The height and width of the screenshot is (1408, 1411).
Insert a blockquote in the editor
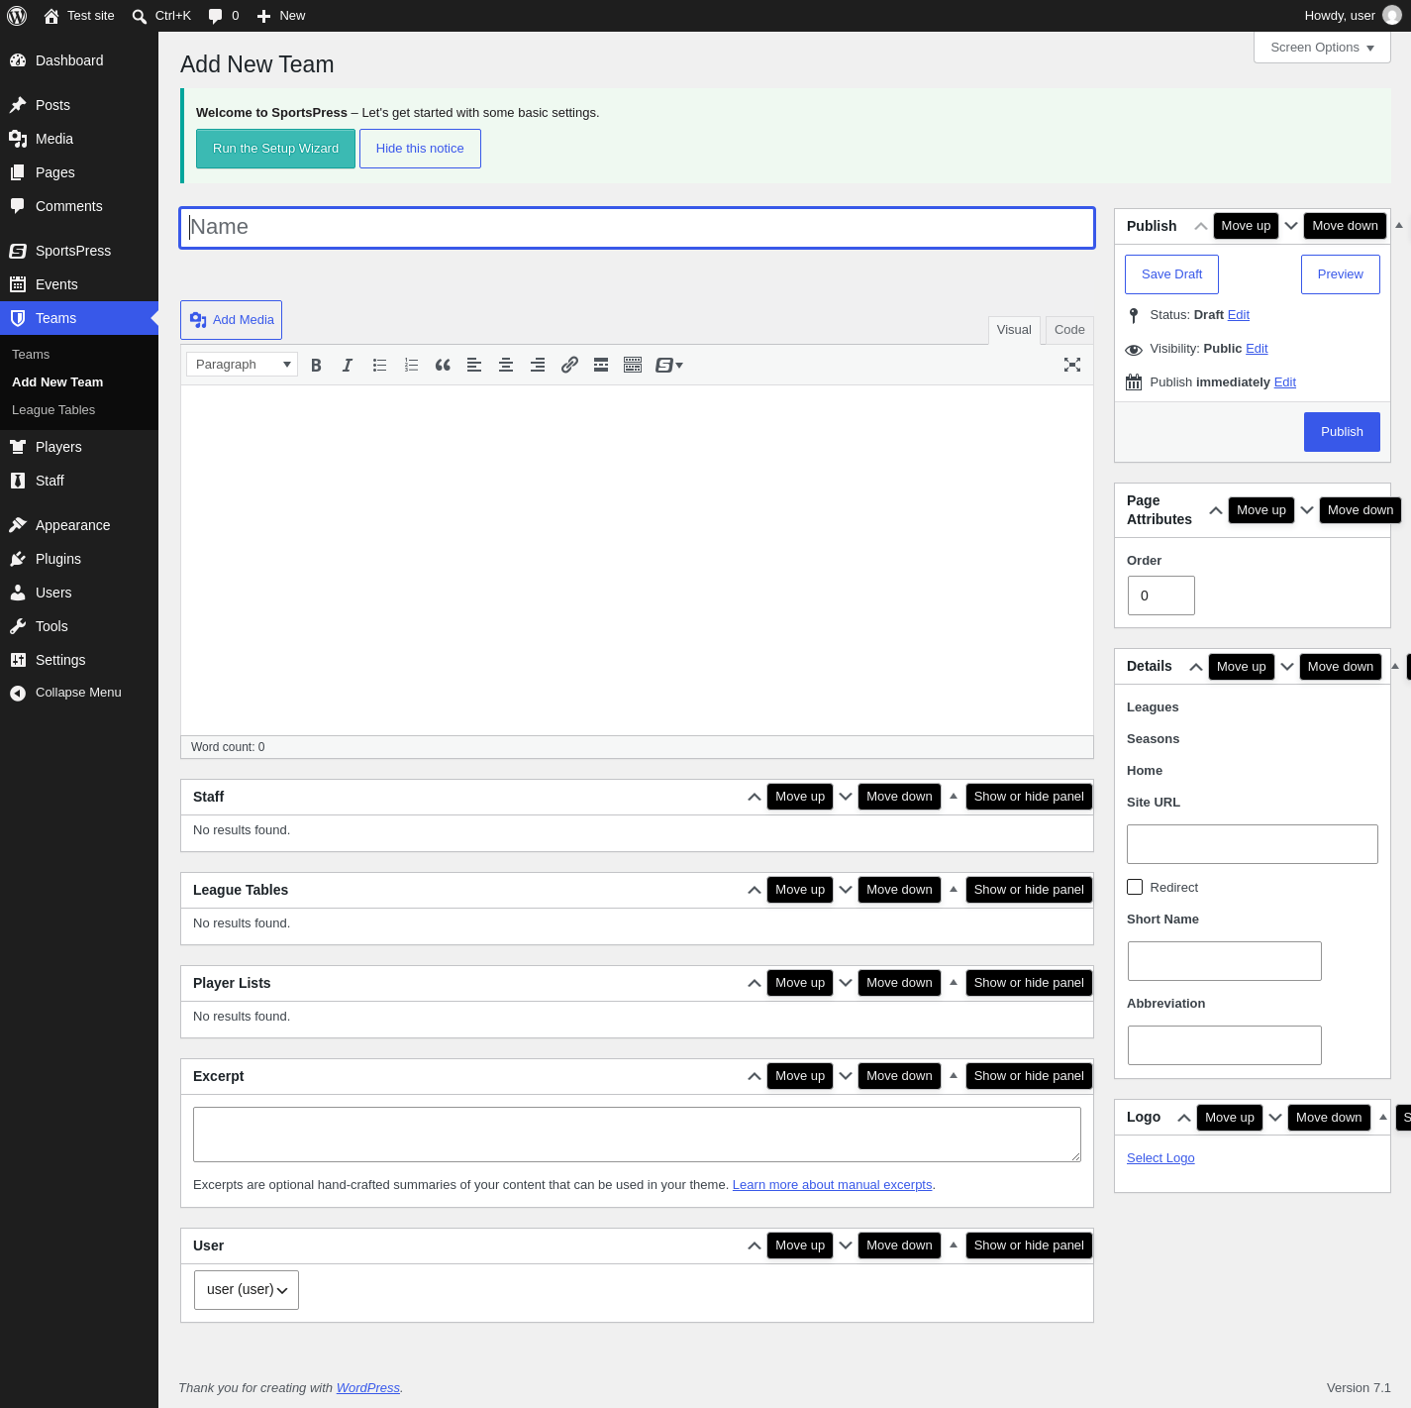pos(443,365)
